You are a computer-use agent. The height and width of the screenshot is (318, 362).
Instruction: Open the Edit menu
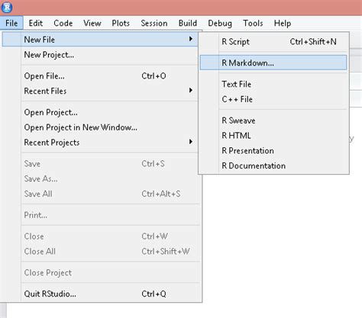[x=36, y=23]
